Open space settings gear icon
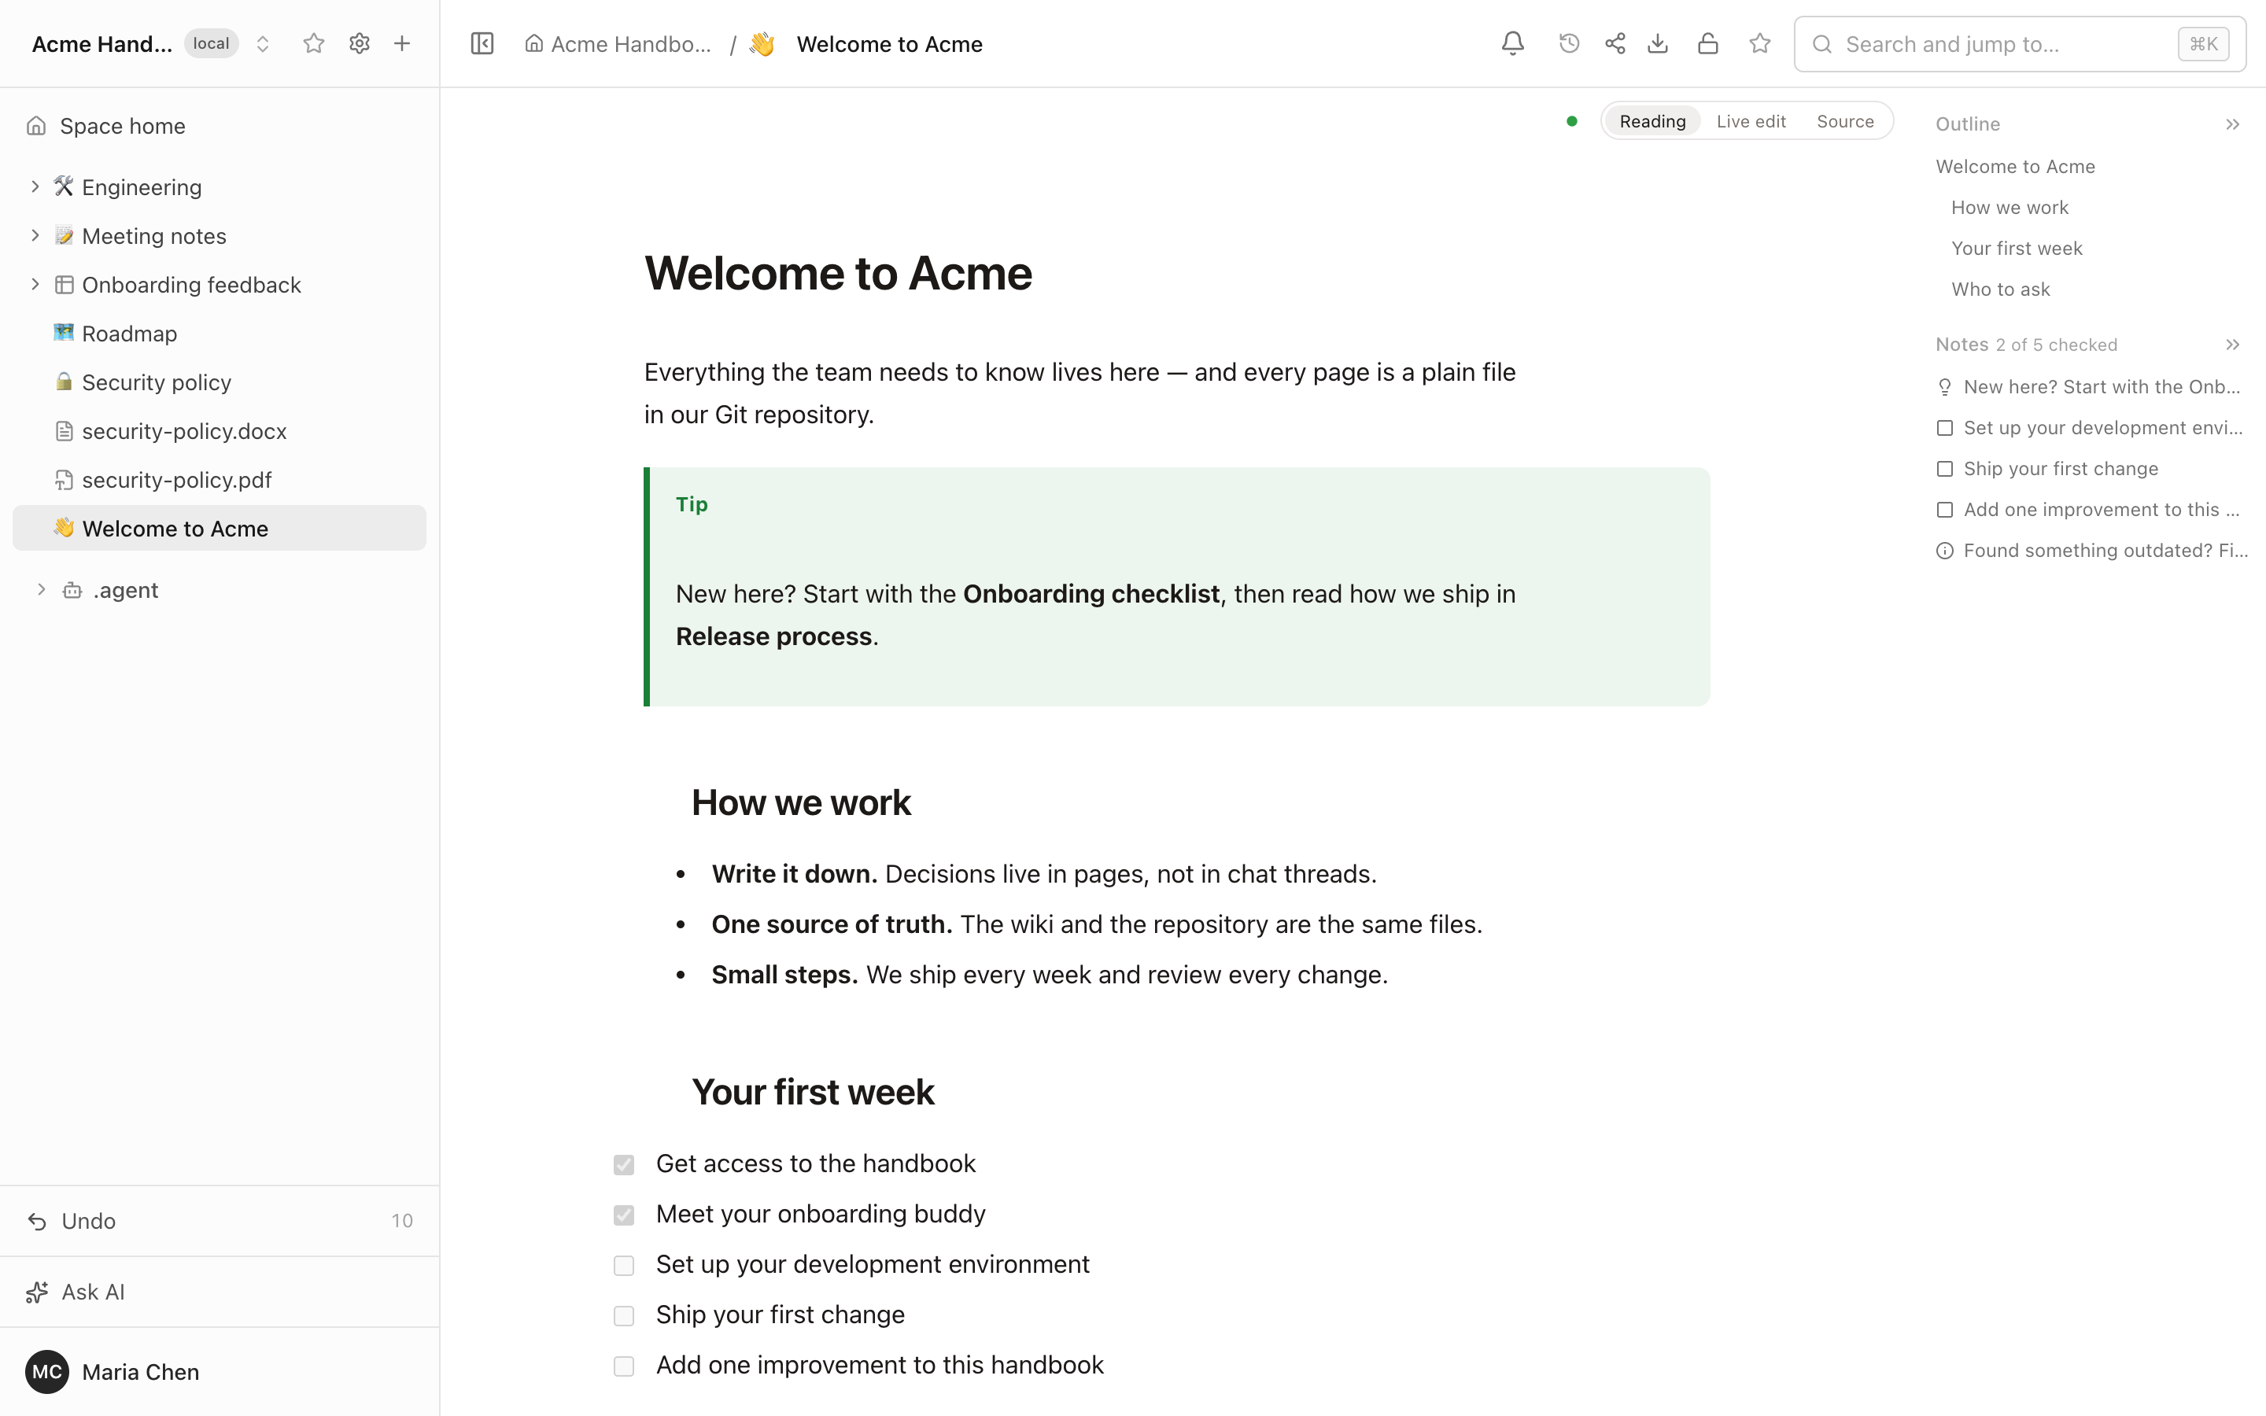 pyautogui.click(x=360, y=44)
